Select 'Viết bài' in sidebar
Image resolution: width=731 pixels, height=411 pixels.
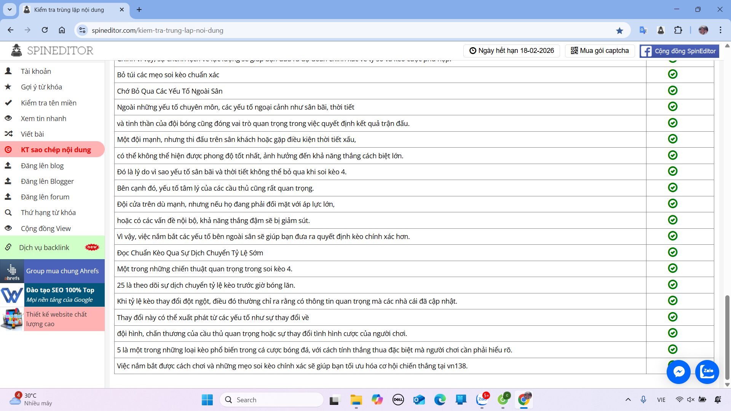point(32,134)
